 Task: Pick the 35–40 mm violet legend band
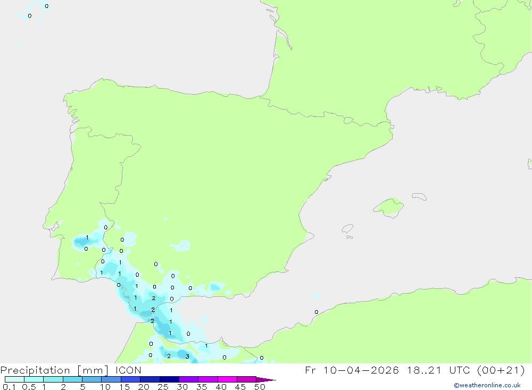(208, 379)
